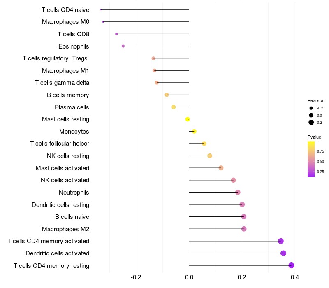Click the Pearson -0.2 legend circle
Image resolution: width=329 pixels, height=288 pixels.
pyautogui.click(x=311, y=108)
